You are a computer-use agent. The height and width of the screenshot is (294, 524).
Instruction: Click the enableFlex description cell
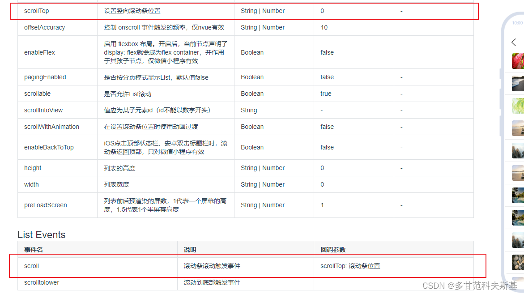pyautogui.click(x=164, y=52)
